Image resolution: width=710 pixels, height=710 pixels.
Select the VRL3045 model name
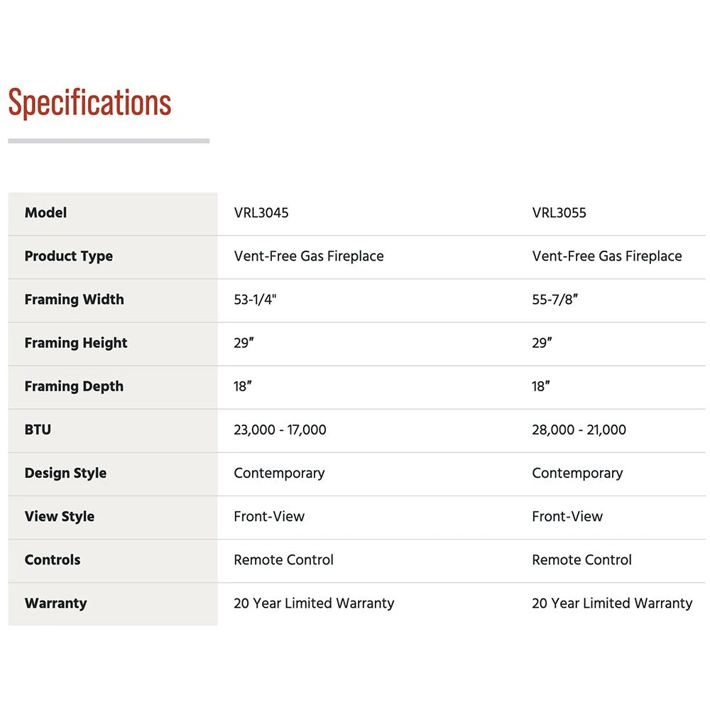(261, 213)
